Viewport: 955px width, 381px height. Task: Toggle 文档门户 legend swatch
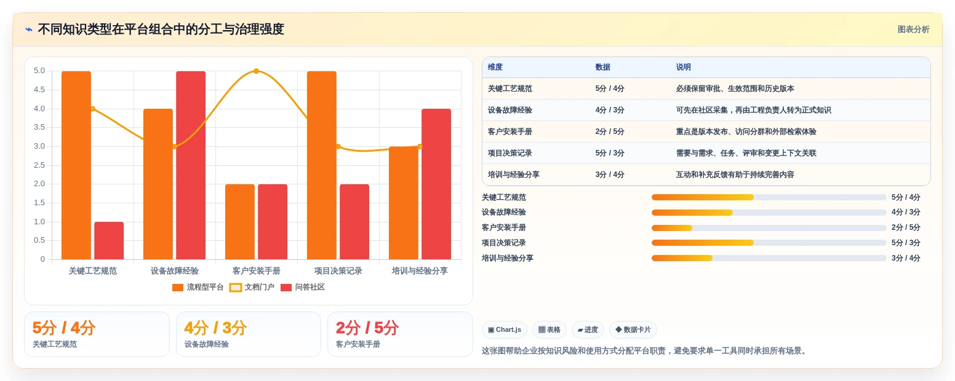[236, 288]
